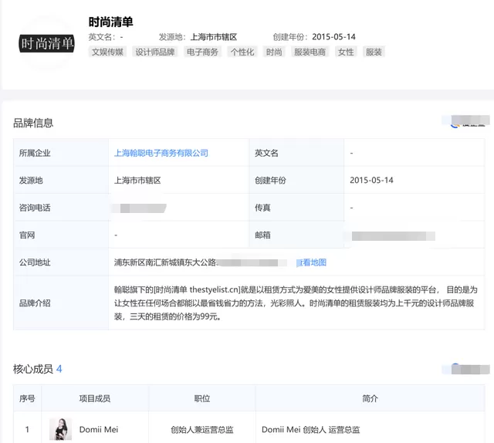This screenshot has height=443, width=494.
Task: Click the 核心成员 count number 4
Action: pyautogui.click(x=59, y=369)
